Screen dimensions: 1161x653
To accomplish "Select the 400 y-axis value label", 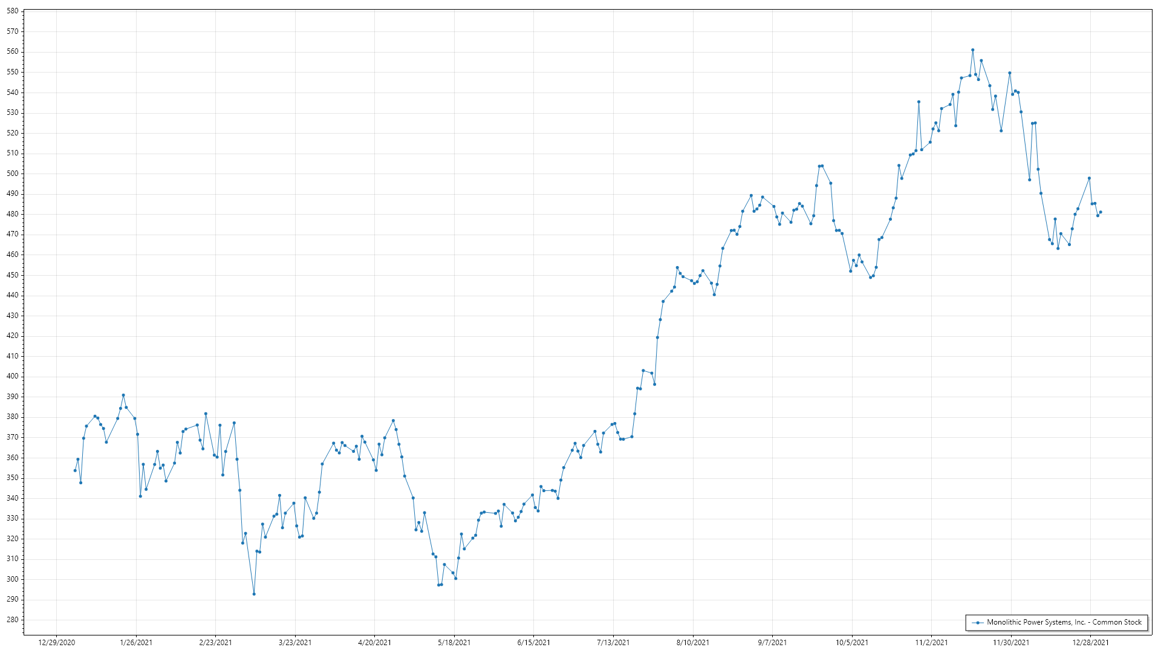I will pos(13,376).
